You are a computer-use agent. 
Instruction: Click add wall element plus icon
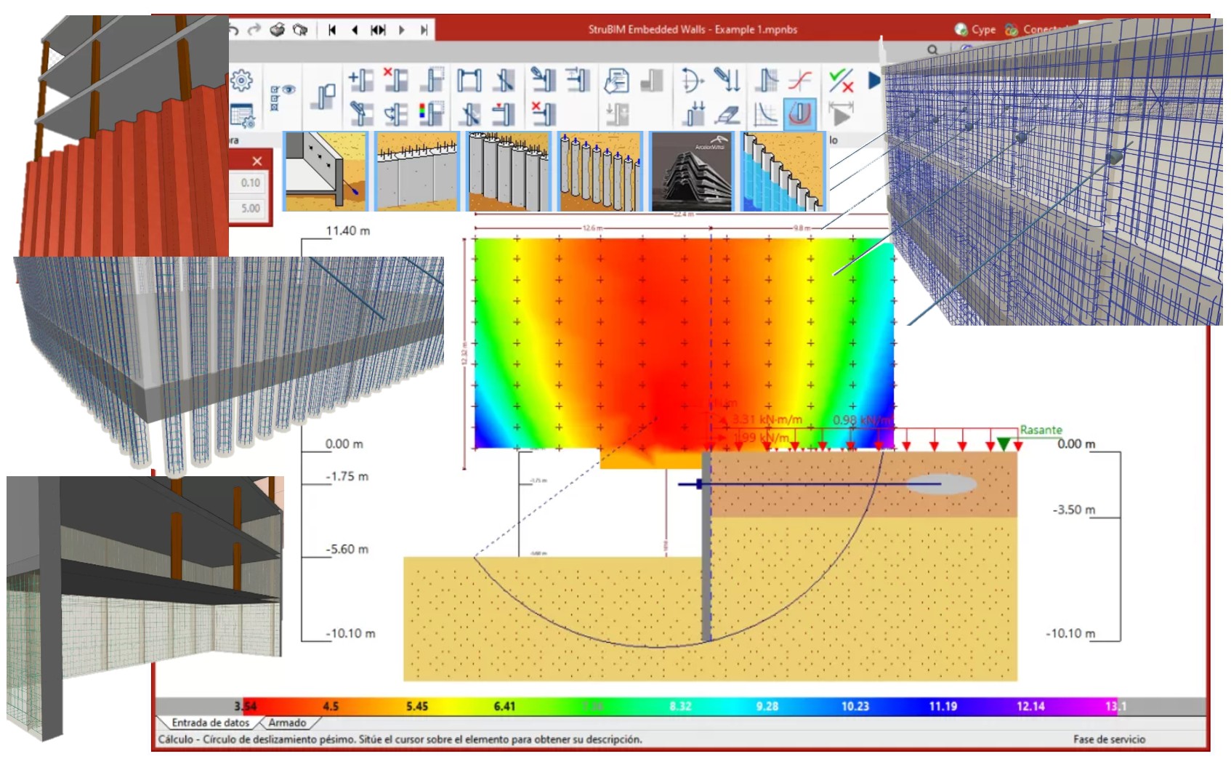point(360,80)
